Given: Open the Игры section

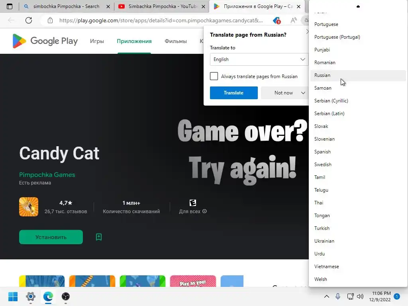Looking at the screenshot, I should coord(97,41).
